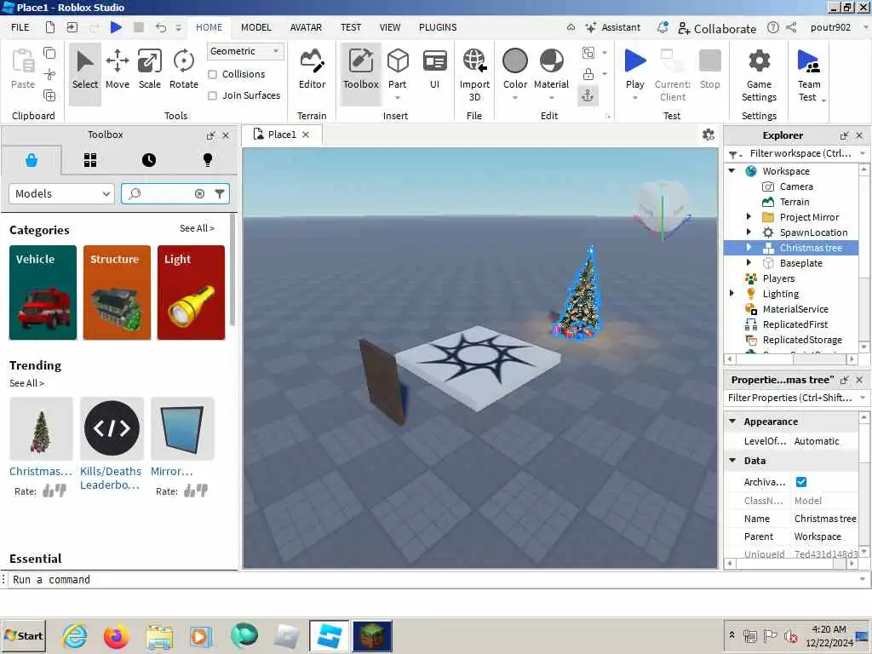
Task: Click the quick-access run arrow icon
Action: tap(116, 27)
